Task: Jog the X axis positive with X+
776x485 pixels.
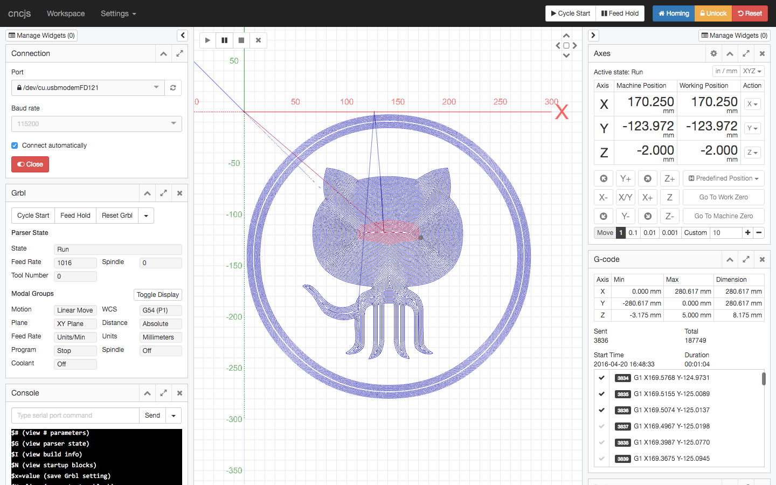Action: [648, 197]
